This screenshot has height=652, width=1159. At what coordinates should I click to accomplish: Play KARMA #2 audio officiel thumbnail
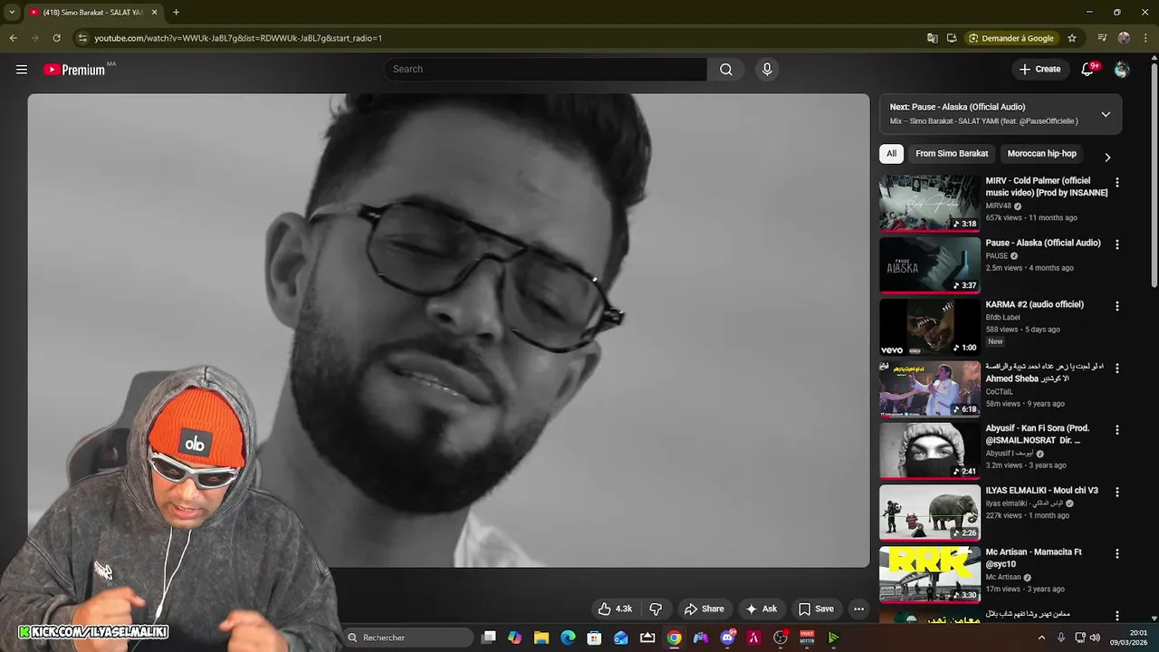tap(930, 327)
